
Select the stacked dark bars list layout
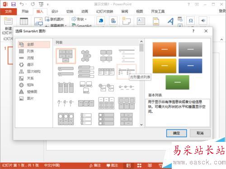[x=106, y=119]
